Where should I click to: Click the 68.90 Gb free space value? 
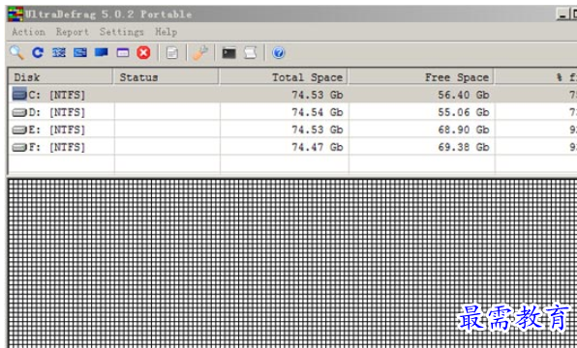pos(464,130)
